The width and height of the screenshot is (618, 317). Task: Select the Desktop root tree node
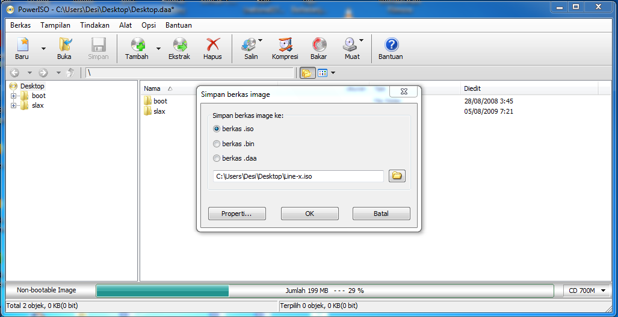[32, 86]
